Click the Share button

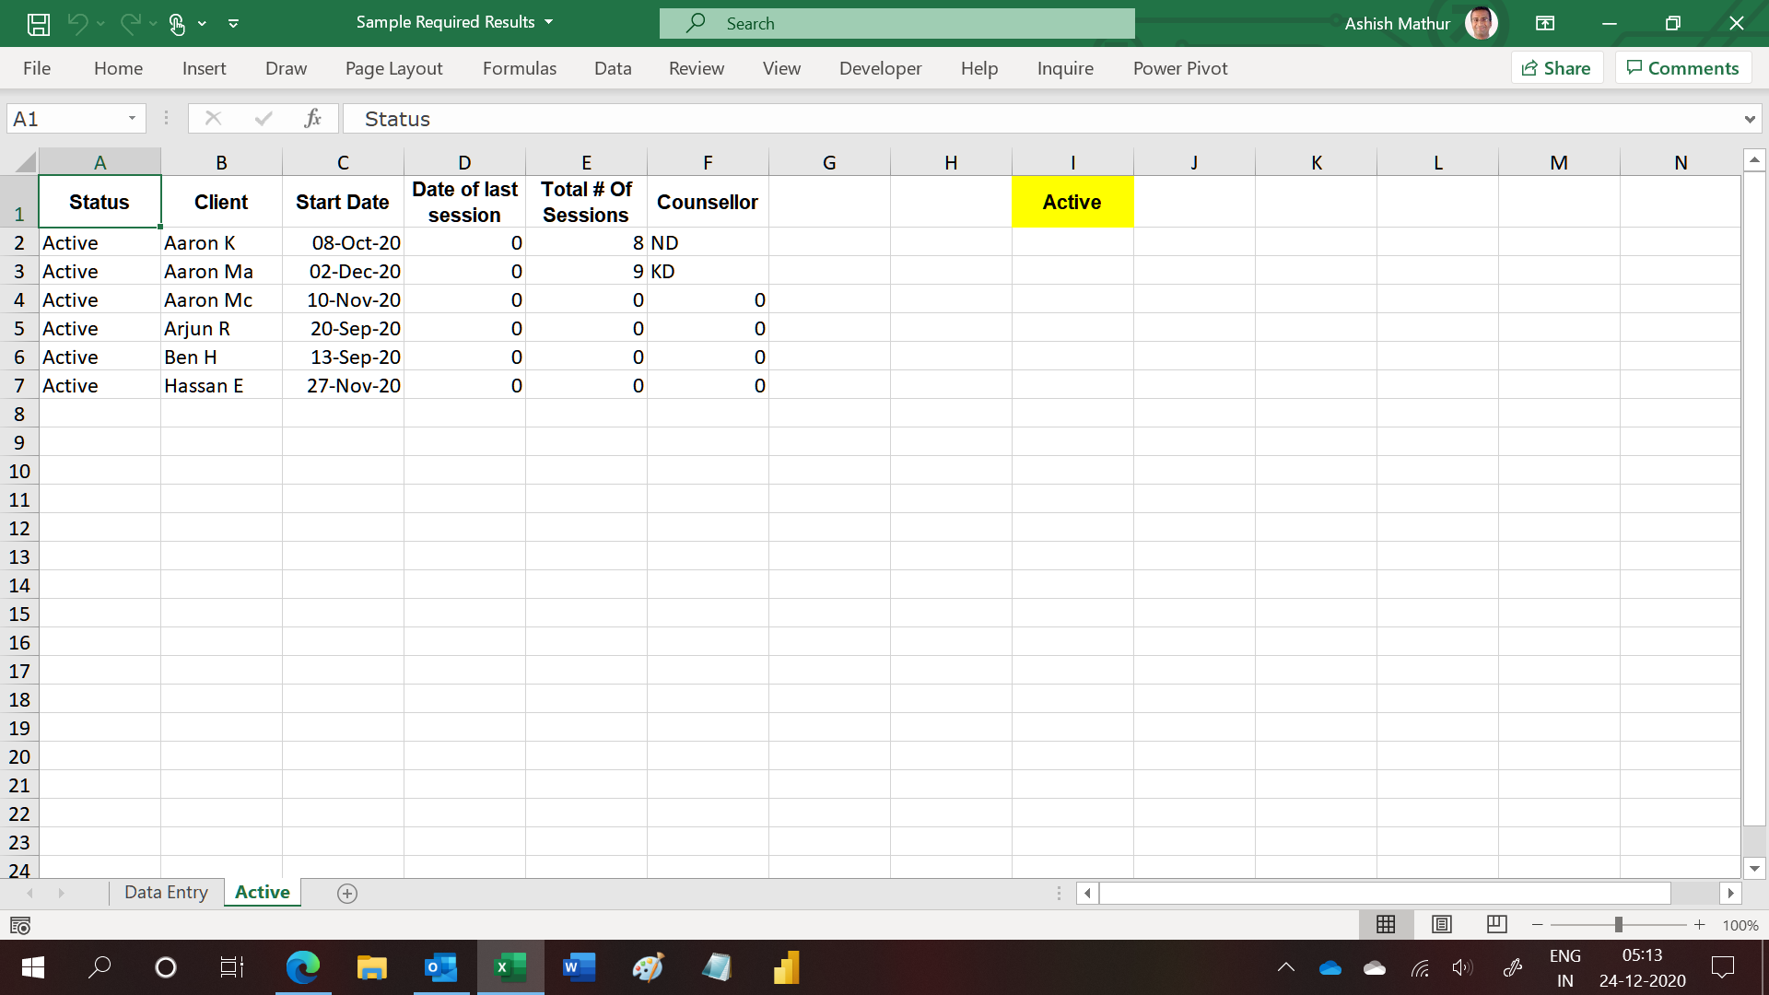1556,68
